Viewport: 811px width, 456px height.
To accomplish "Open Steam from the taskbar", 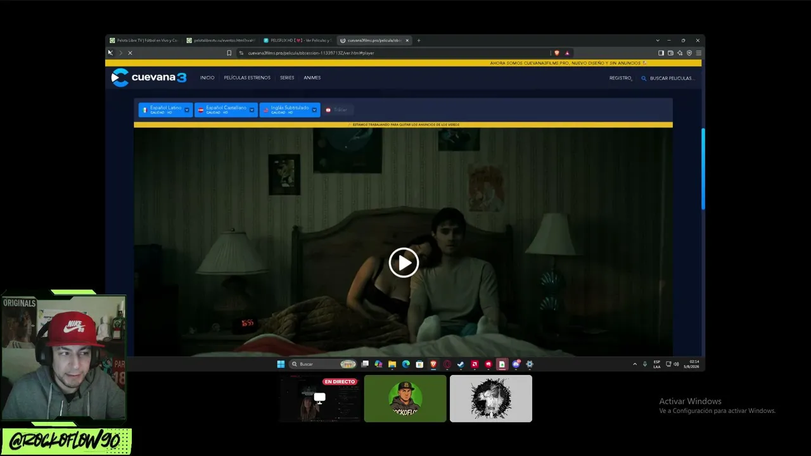I will tap(461, 364).
